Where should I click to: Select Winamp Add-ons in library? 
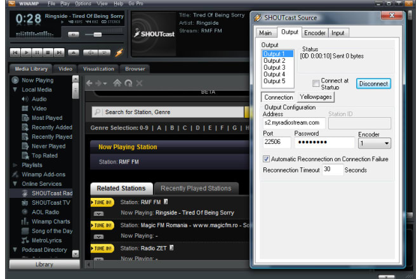[x=43, y=174]
